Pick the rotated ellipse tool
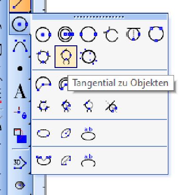 pos(66,133)
